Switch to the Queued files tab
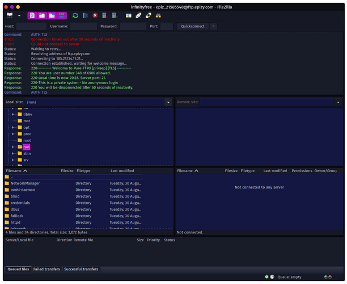 pyautogui.click(x=18, y=269)
